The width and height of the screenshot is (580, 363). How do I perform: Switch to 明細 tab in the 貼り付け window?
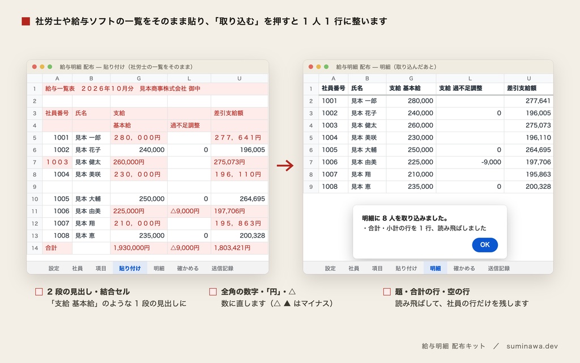[159, 268]
